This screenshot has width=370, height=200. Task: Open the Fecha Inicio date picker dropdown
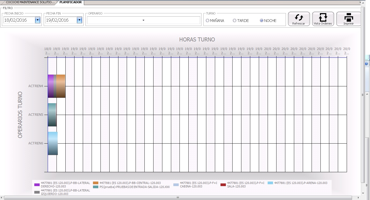coord(38,20)
